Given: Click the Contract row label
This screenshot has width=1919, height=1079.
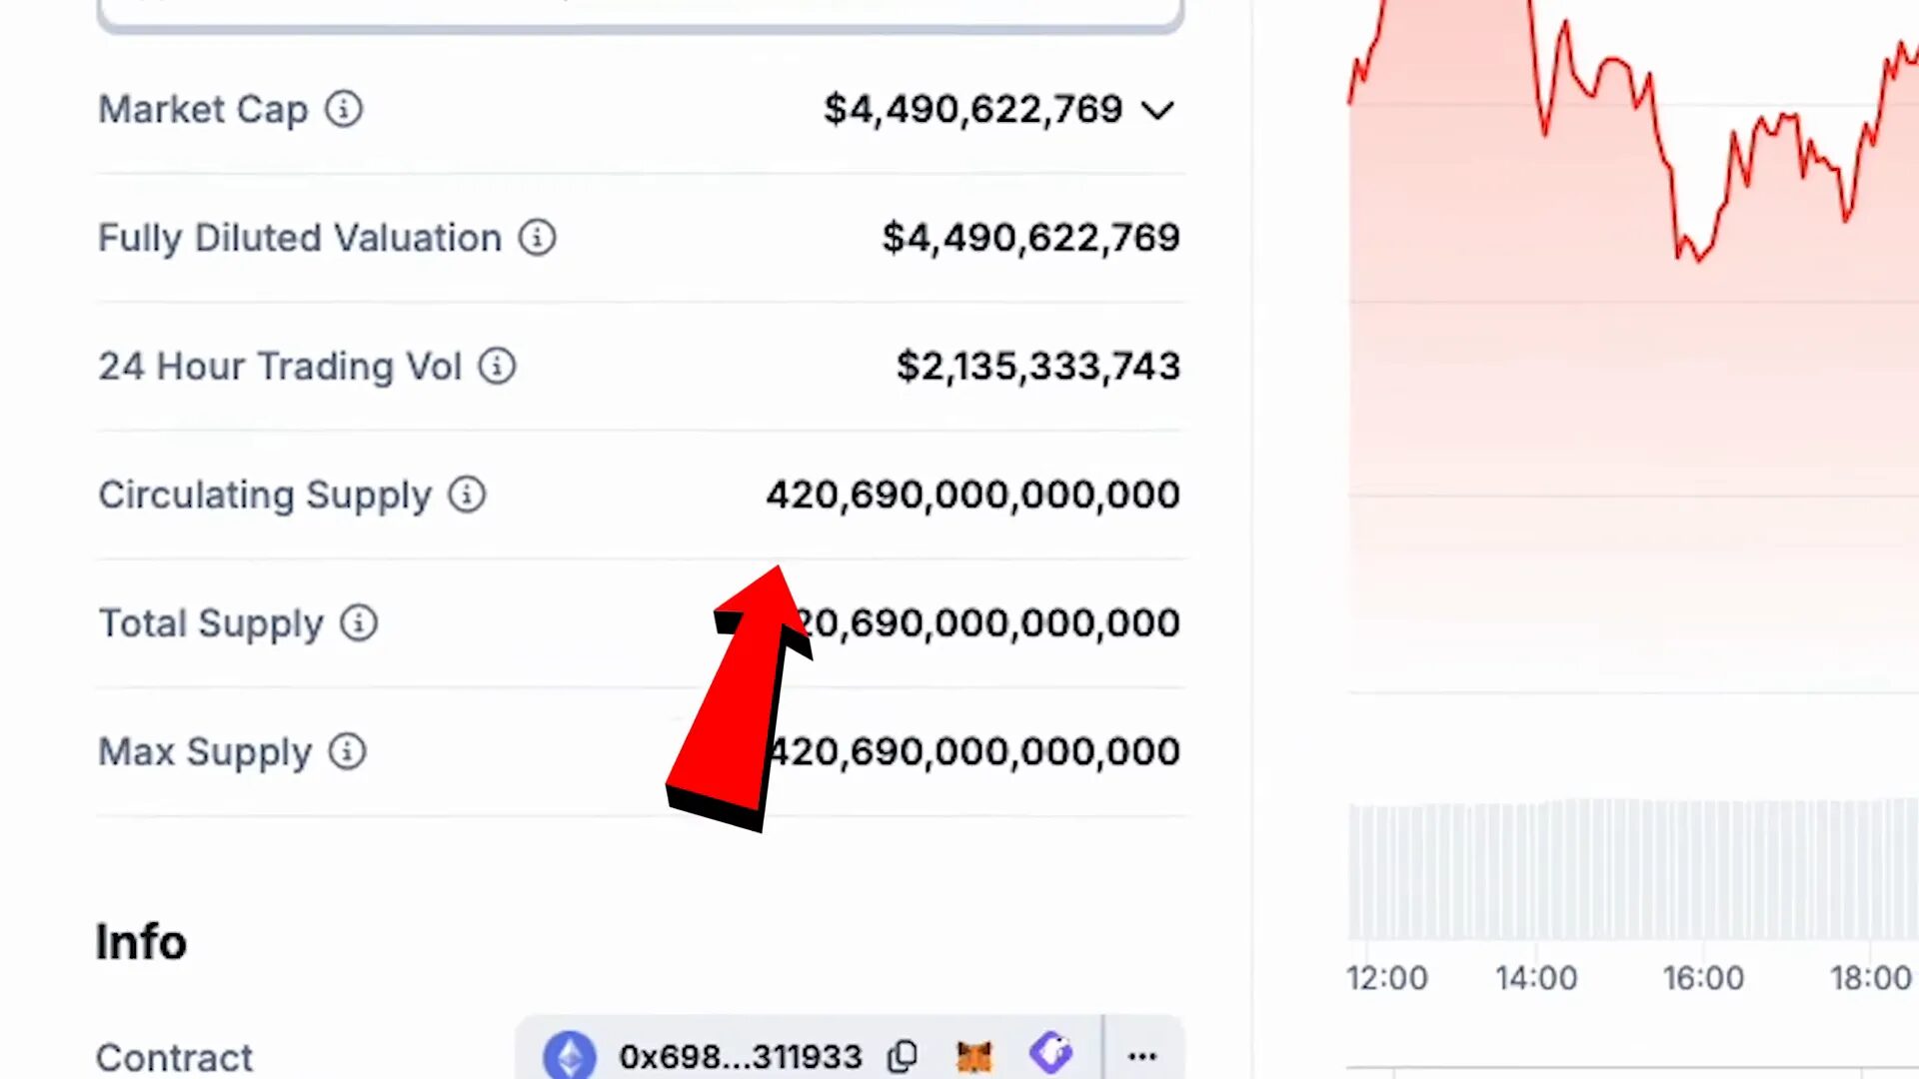Looking at the screenshot, I should coord(174,1056).
